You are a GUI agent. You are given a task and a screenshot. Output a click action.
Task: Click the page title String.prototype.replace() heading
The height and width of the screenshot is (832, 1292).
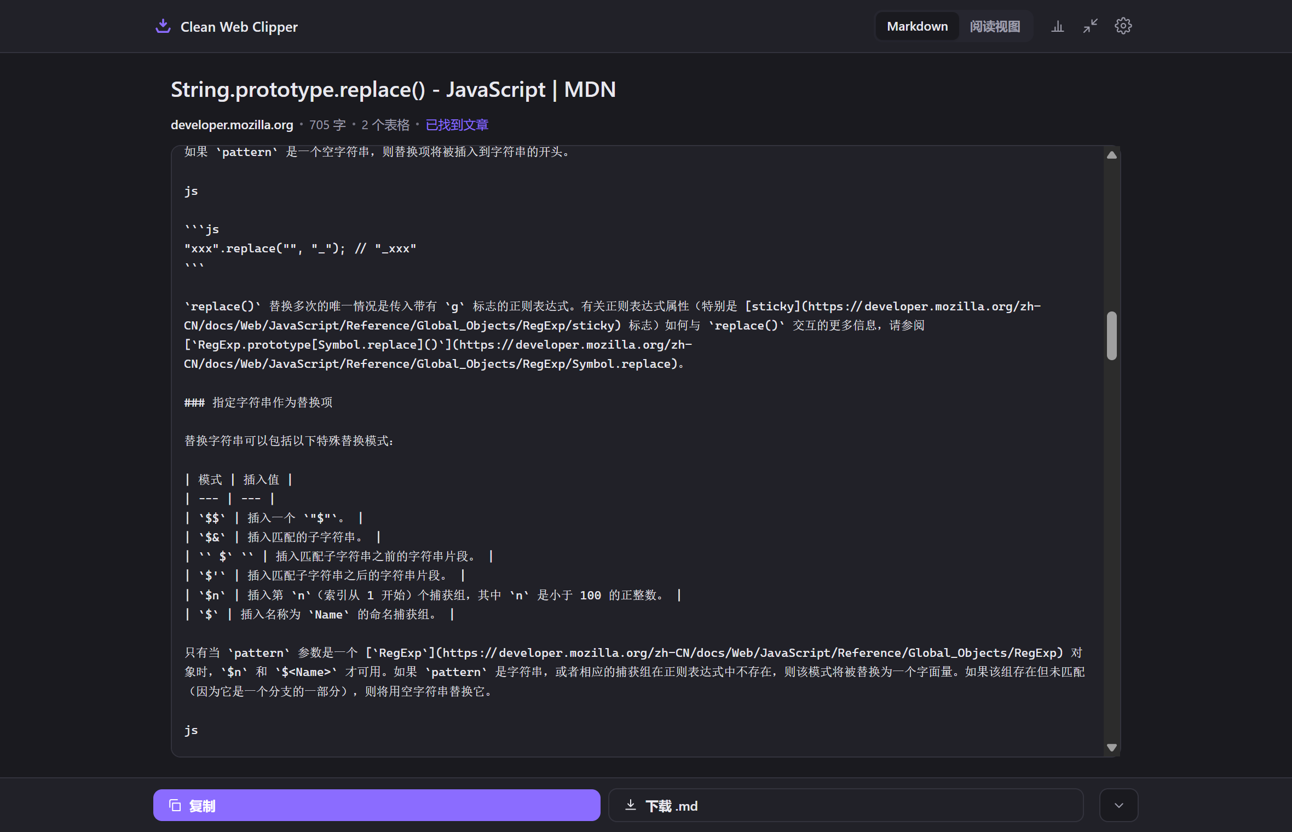pos(393,89)
